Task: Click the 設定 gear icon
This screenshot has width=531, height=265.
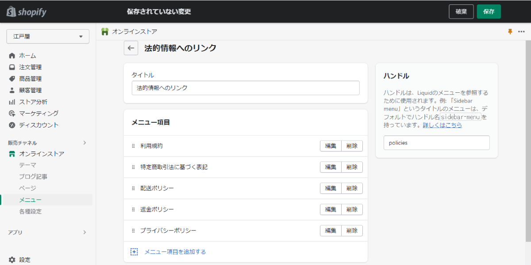Action: pyautogui.click(x=12, y=260)
